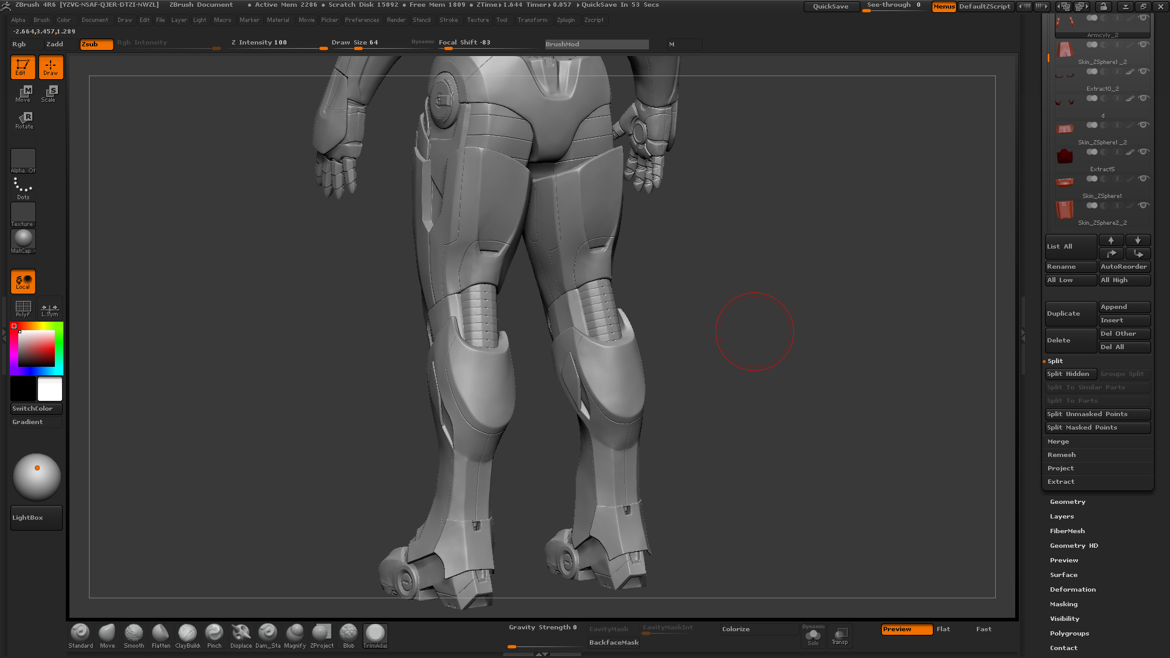Select the Dam_Standard brush

268,636
